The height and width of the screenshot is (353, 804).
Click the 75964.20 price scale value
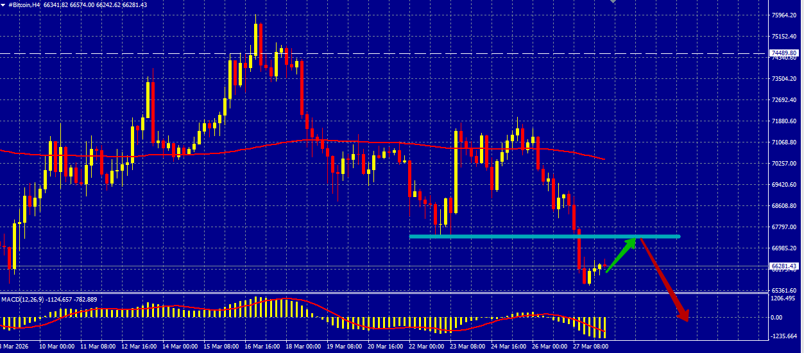pos(784,15)
